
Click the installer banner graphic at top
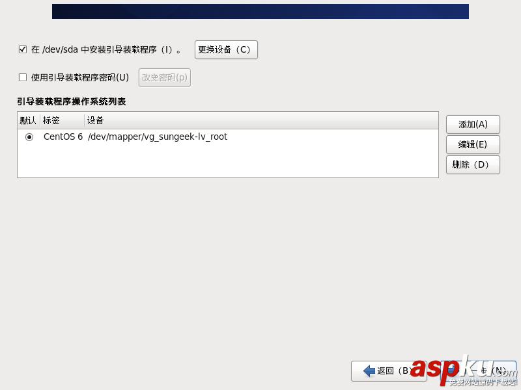point(260,10)
